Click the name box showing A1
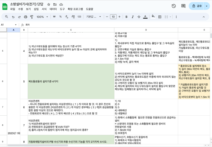The width and height of the screenshot is (212, 147). click(x=7, y=25)
